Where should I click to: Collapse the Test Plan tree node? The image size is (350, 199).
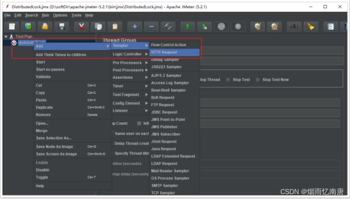click(x=6, y=36)
